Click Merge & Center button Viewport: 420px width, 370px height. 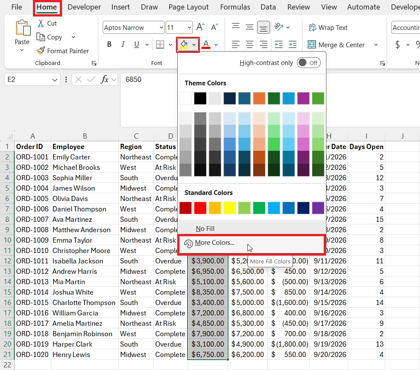point(336,45)
